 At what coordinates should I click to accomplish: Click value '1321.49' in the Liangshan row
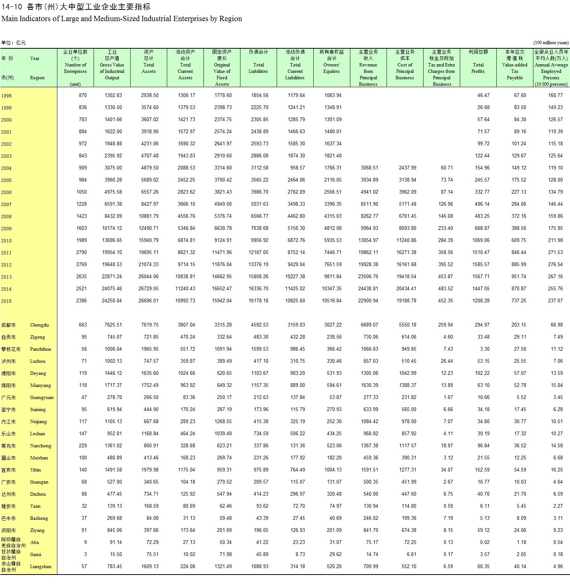tap(223, 567)
